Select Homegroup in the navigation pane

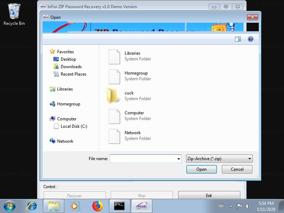coord(65,104)
